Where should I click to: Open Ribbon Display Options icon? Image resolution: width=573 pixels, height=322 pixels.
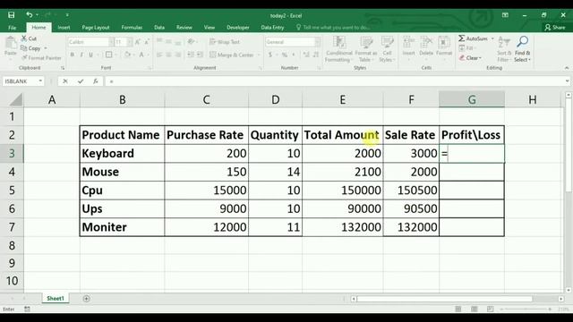pyautogui.click(x=505, y=15)
